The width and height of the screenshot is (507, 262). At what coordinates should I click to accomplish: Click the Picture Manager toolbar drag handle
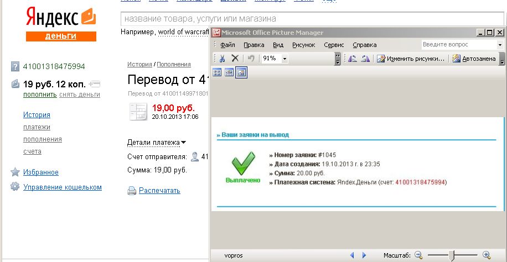tap(215, 59)
